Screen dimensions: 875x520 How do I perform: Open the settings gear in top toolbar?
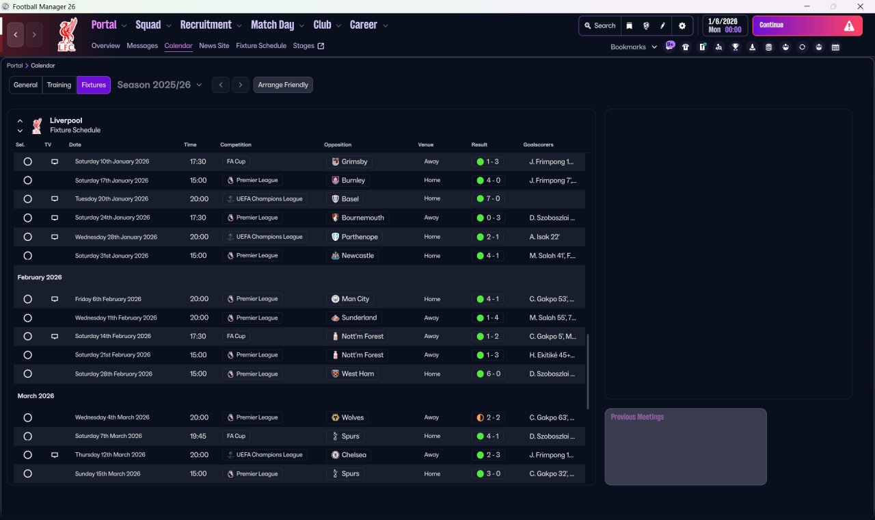[x=682, y=26]
